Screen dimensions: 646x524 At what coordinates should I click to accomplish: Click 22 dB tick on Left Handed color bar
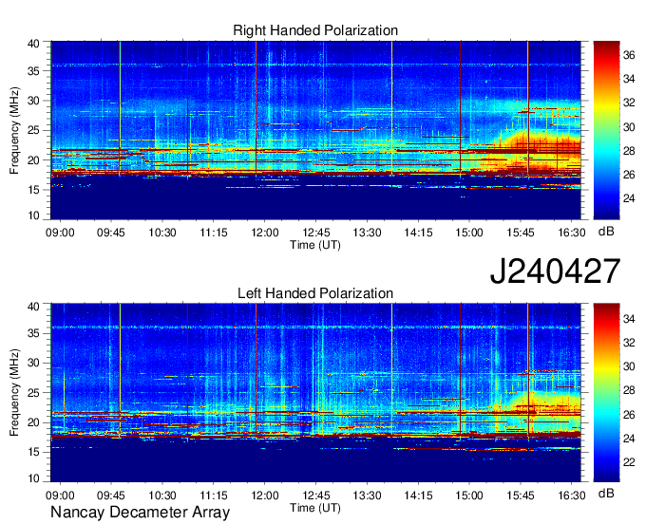click(629, 462)
